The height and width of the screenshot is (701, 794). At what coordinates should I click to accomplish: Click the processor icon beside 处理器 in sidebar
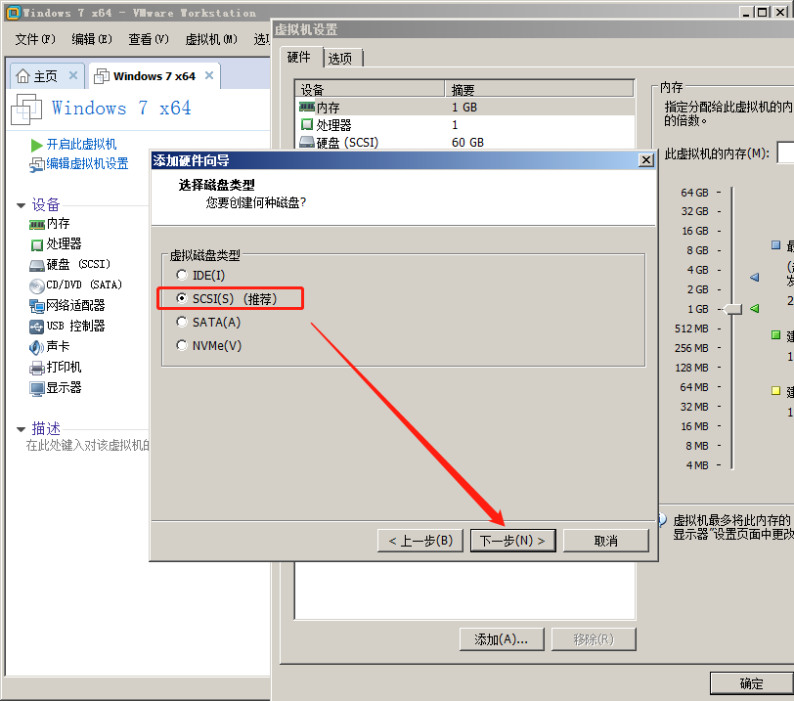click(x=37, y=245)
